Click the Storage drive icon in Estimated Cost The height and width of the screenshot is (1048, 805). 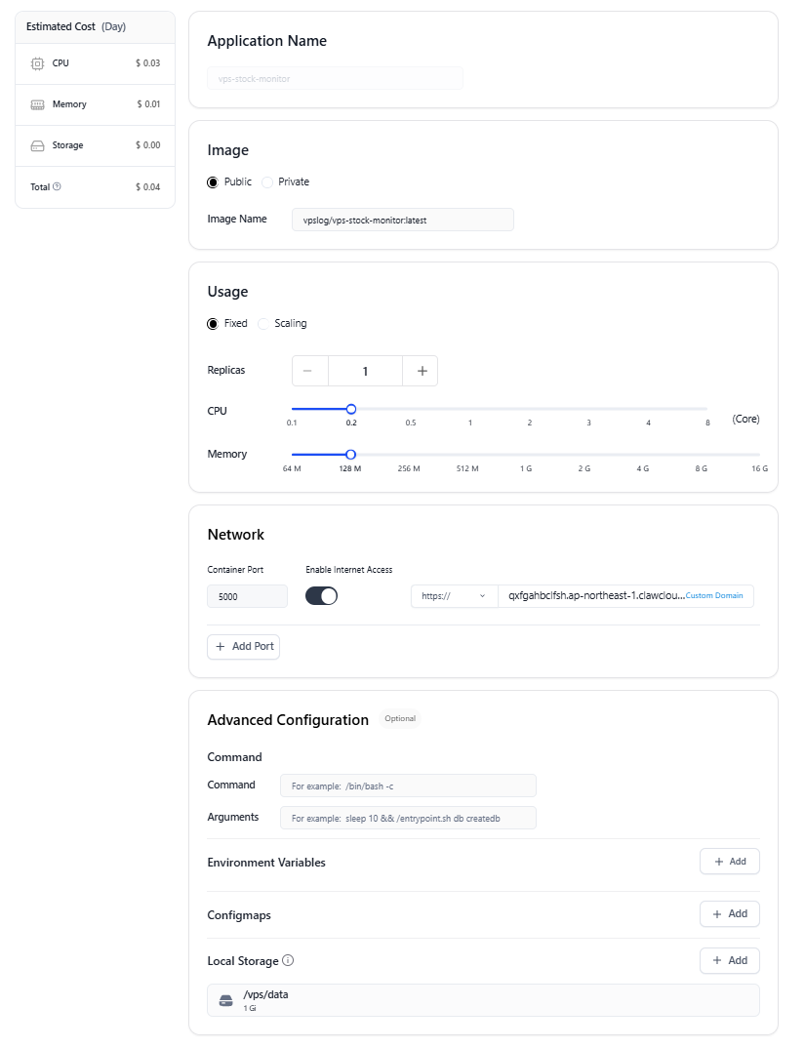(37, 145)
